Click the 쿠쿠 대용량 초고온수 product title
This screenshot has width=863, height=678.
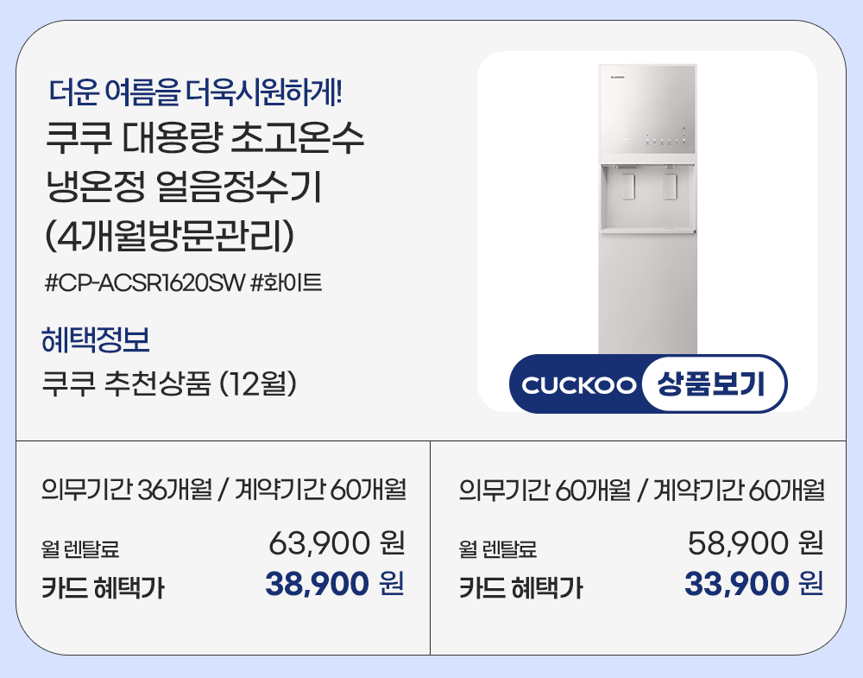point(204,138)
